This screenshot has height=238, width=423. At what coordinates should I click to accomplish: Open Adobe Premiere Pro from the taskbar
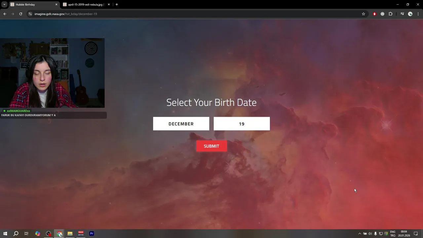click(92, 234)
